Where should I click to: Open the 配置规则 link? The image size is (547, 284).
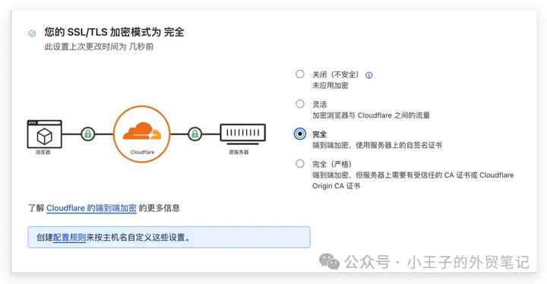click(x=69, y=238)
